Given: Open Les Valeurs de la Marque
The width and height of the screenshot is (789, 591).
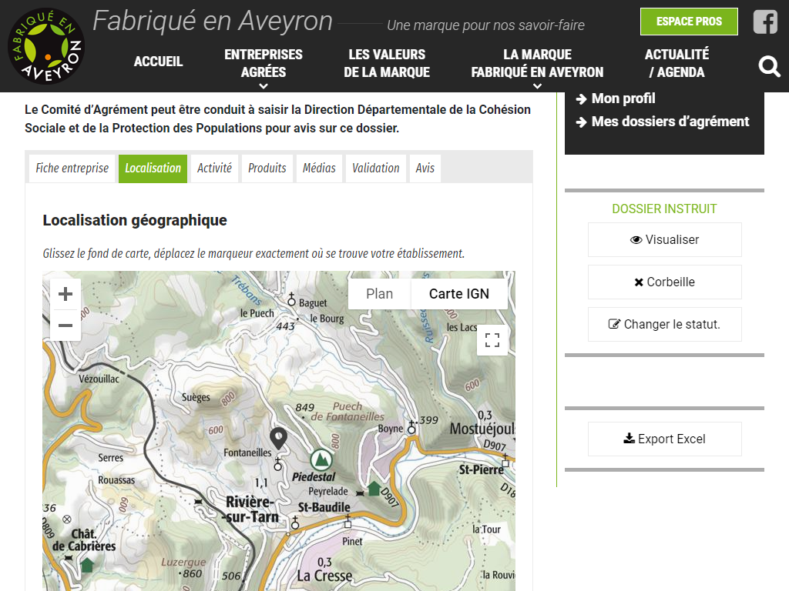Looking at the screenshot, I should pos(387,63).
